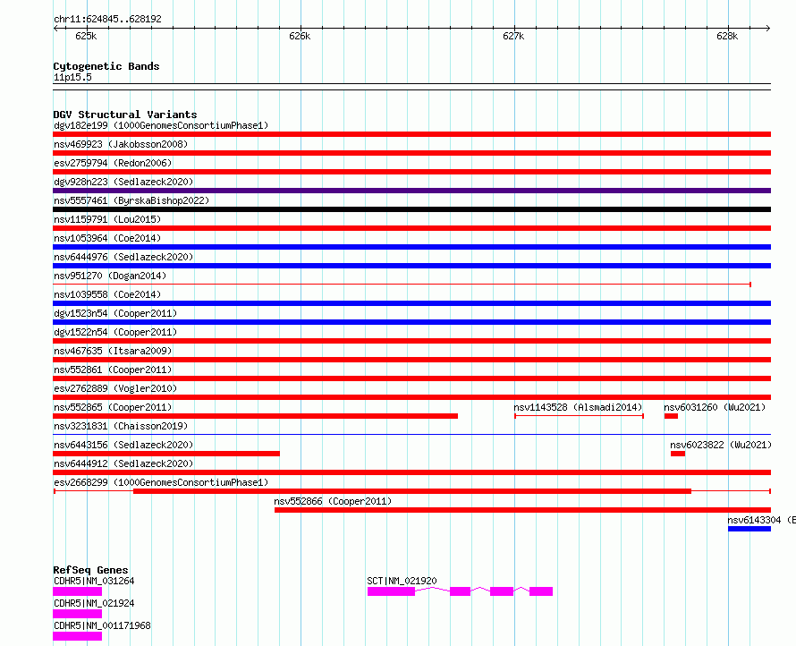Click the Cytogenetic Bands track title

[x=106, y=66]
